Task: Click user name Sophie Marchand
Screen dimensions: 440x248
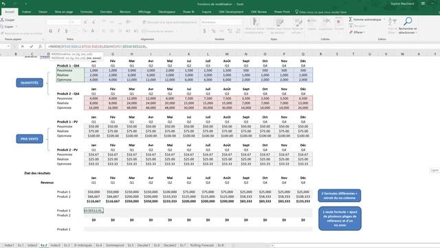Action: pyautogui.click(x=402, y=3)
